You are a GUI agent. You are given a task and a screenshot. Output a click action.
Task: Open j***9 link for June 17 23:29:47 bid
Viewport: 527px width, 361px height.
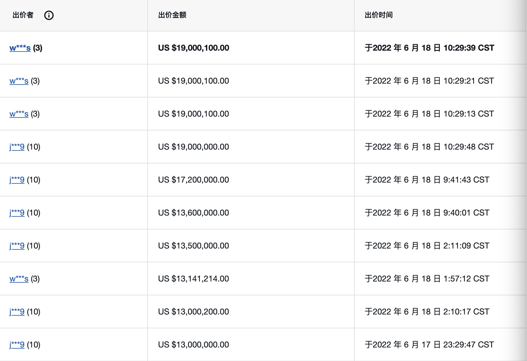17,345
